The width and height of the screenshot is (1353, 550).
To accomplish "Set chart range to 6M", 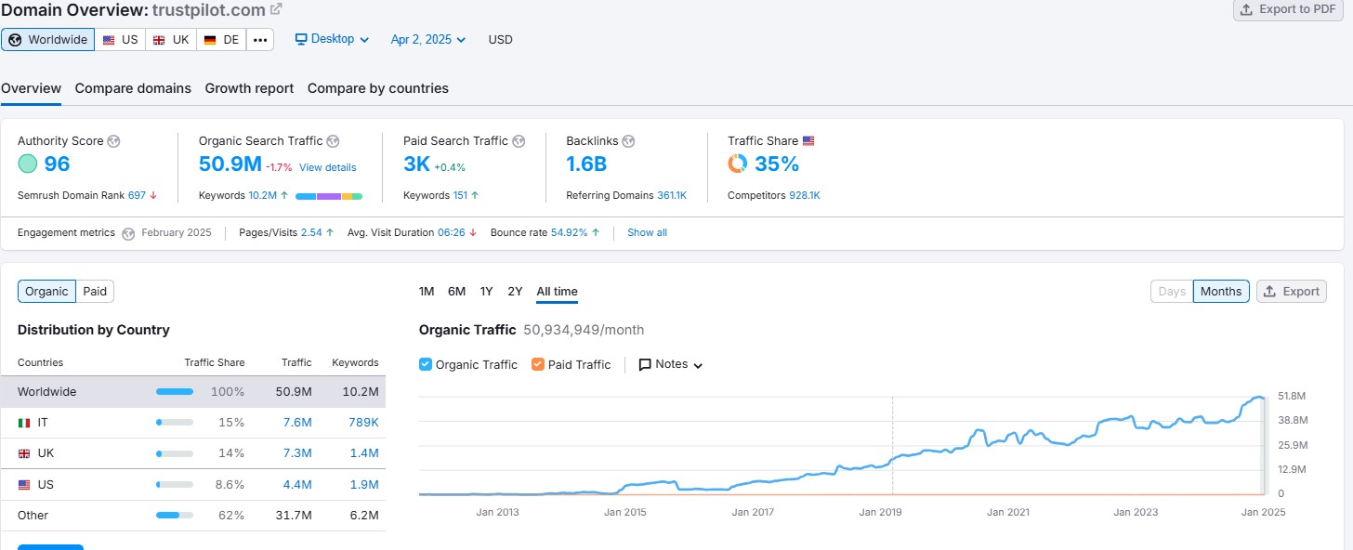I will (456, 292).
